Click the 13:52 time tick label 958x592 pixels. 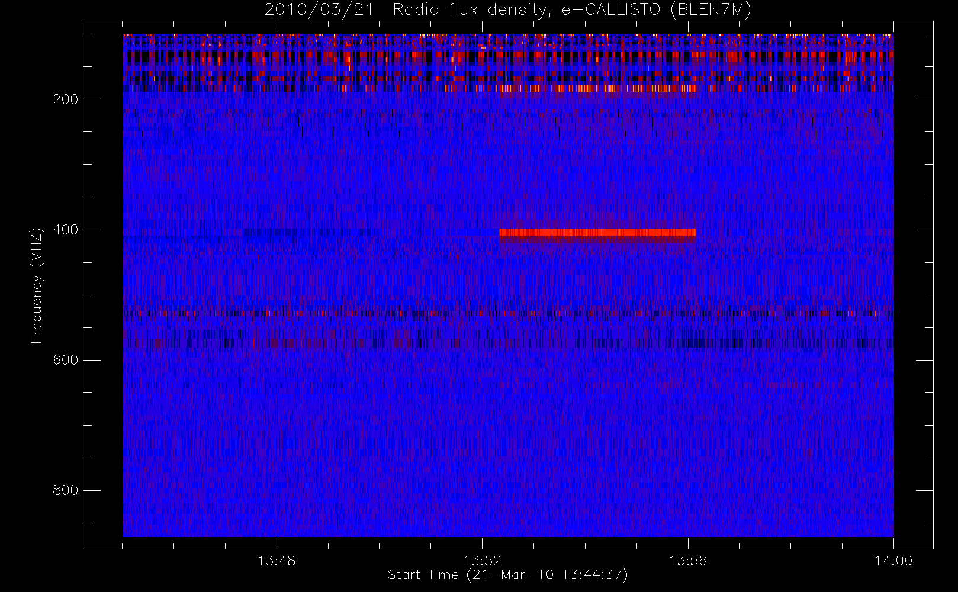[x=482, y=560]
